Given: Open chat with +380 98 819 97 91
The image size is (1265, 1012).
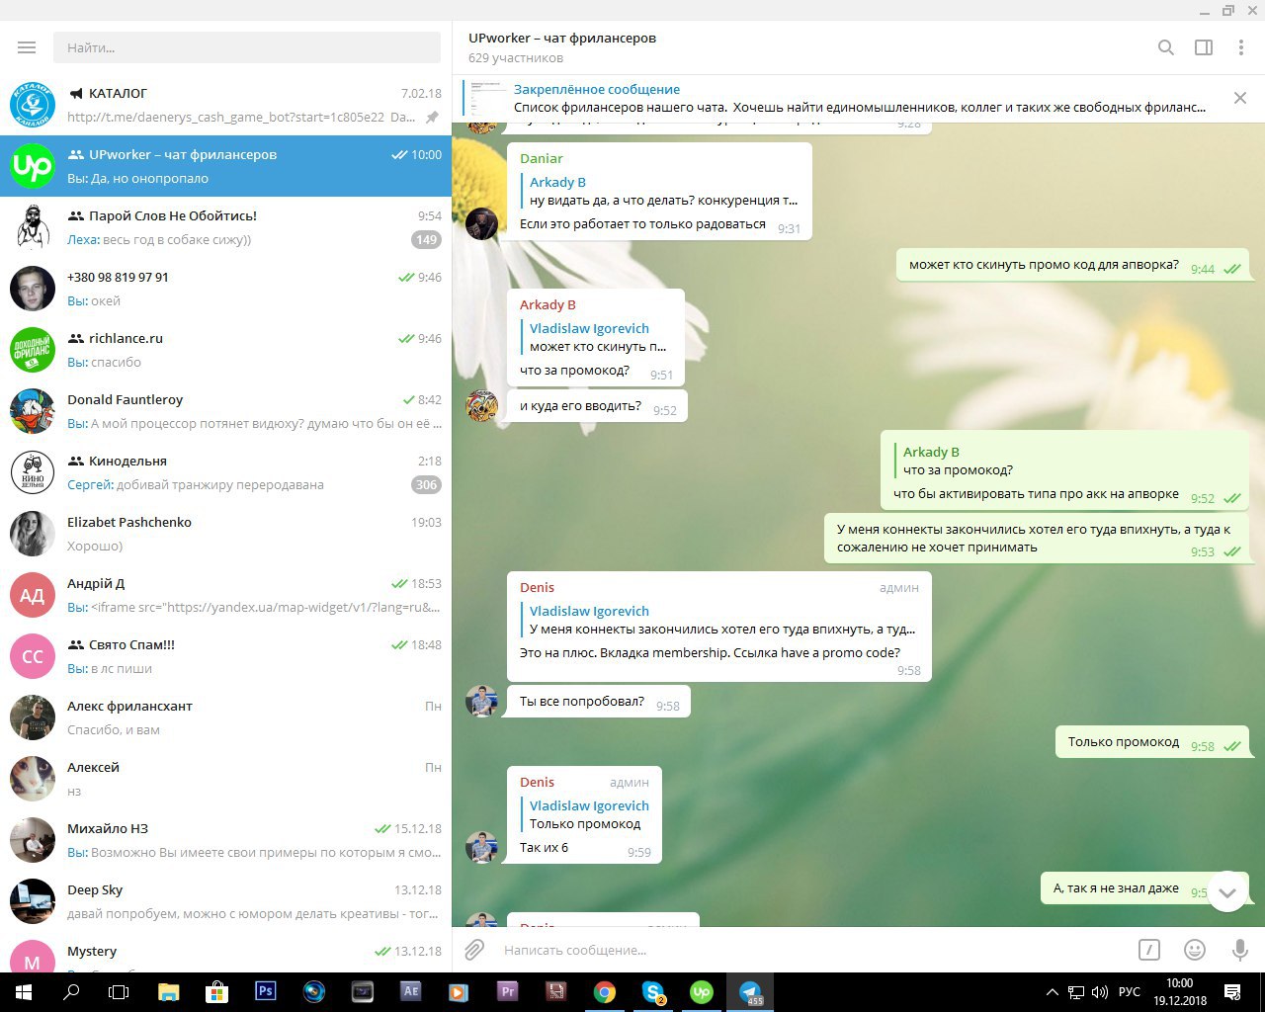Looking at the screenshot, I should tap(225, 289).
